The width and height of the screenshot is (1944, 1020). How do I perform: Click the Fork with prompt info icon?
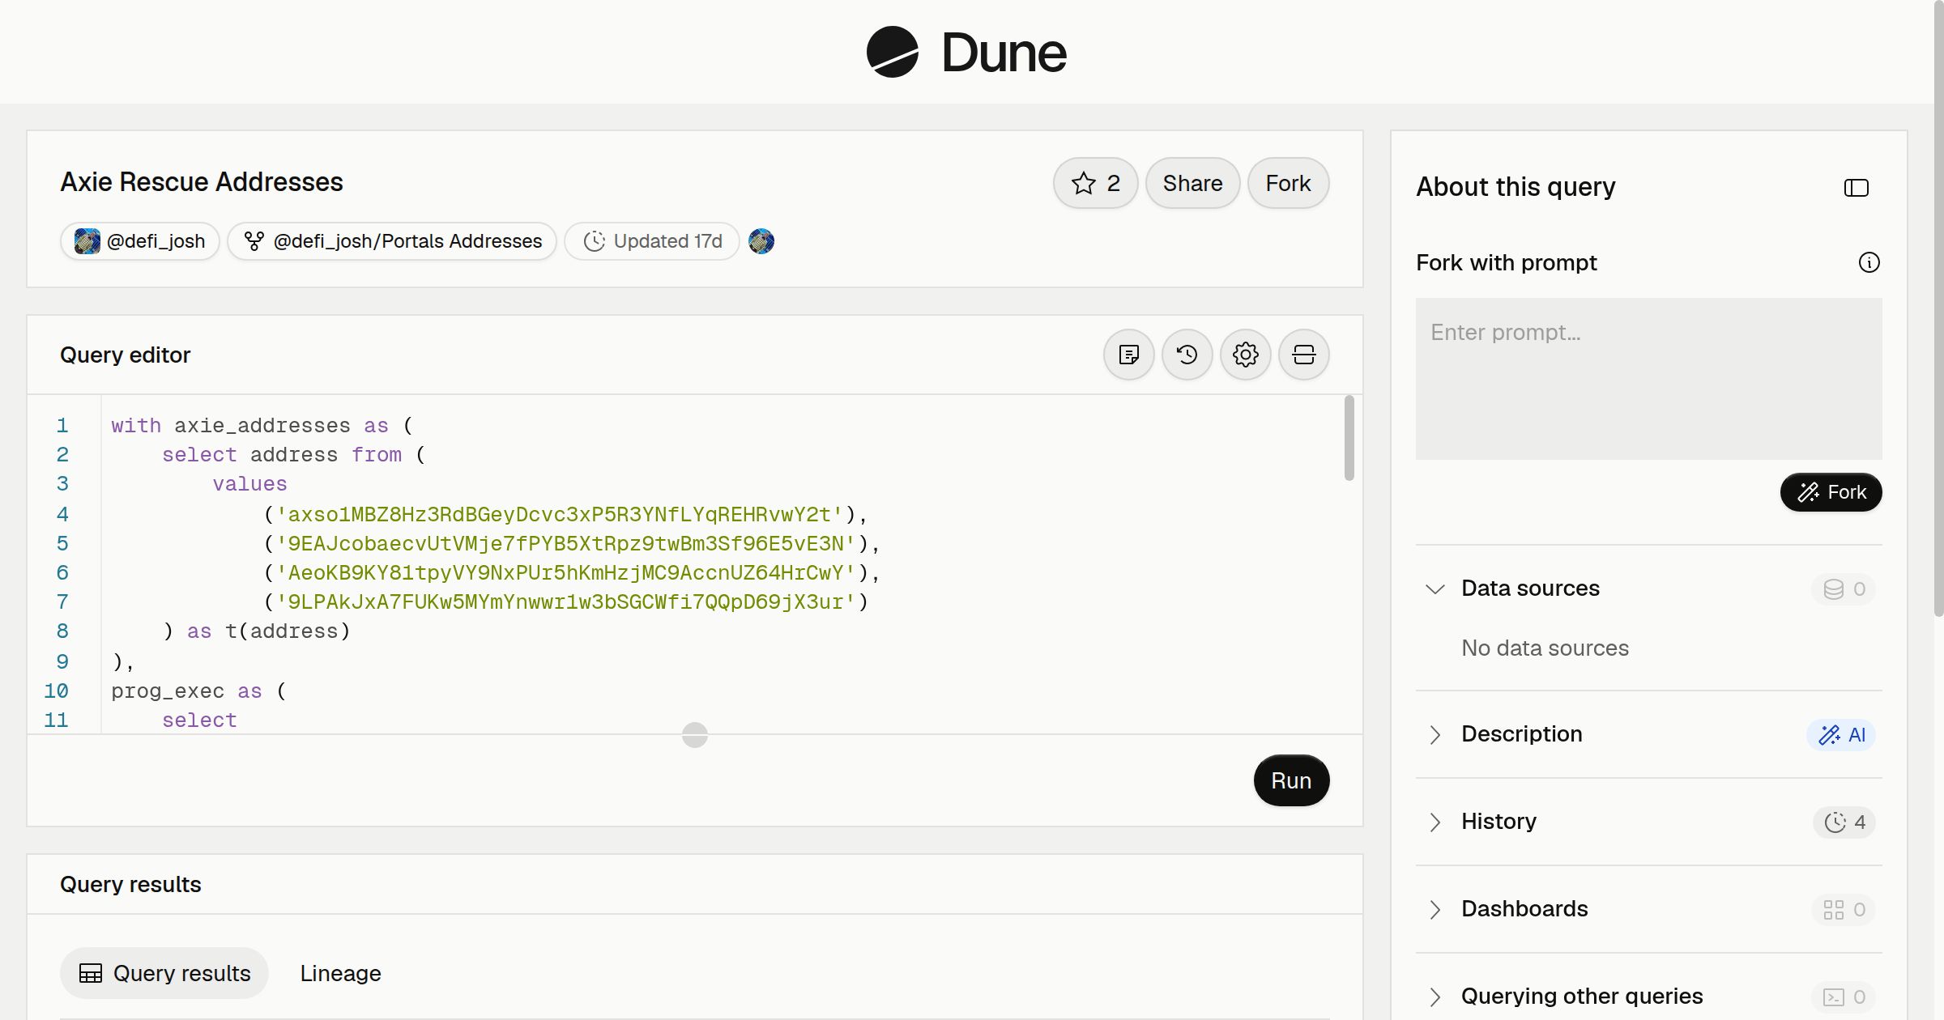pyautogui.click(x=1869, y=262)
